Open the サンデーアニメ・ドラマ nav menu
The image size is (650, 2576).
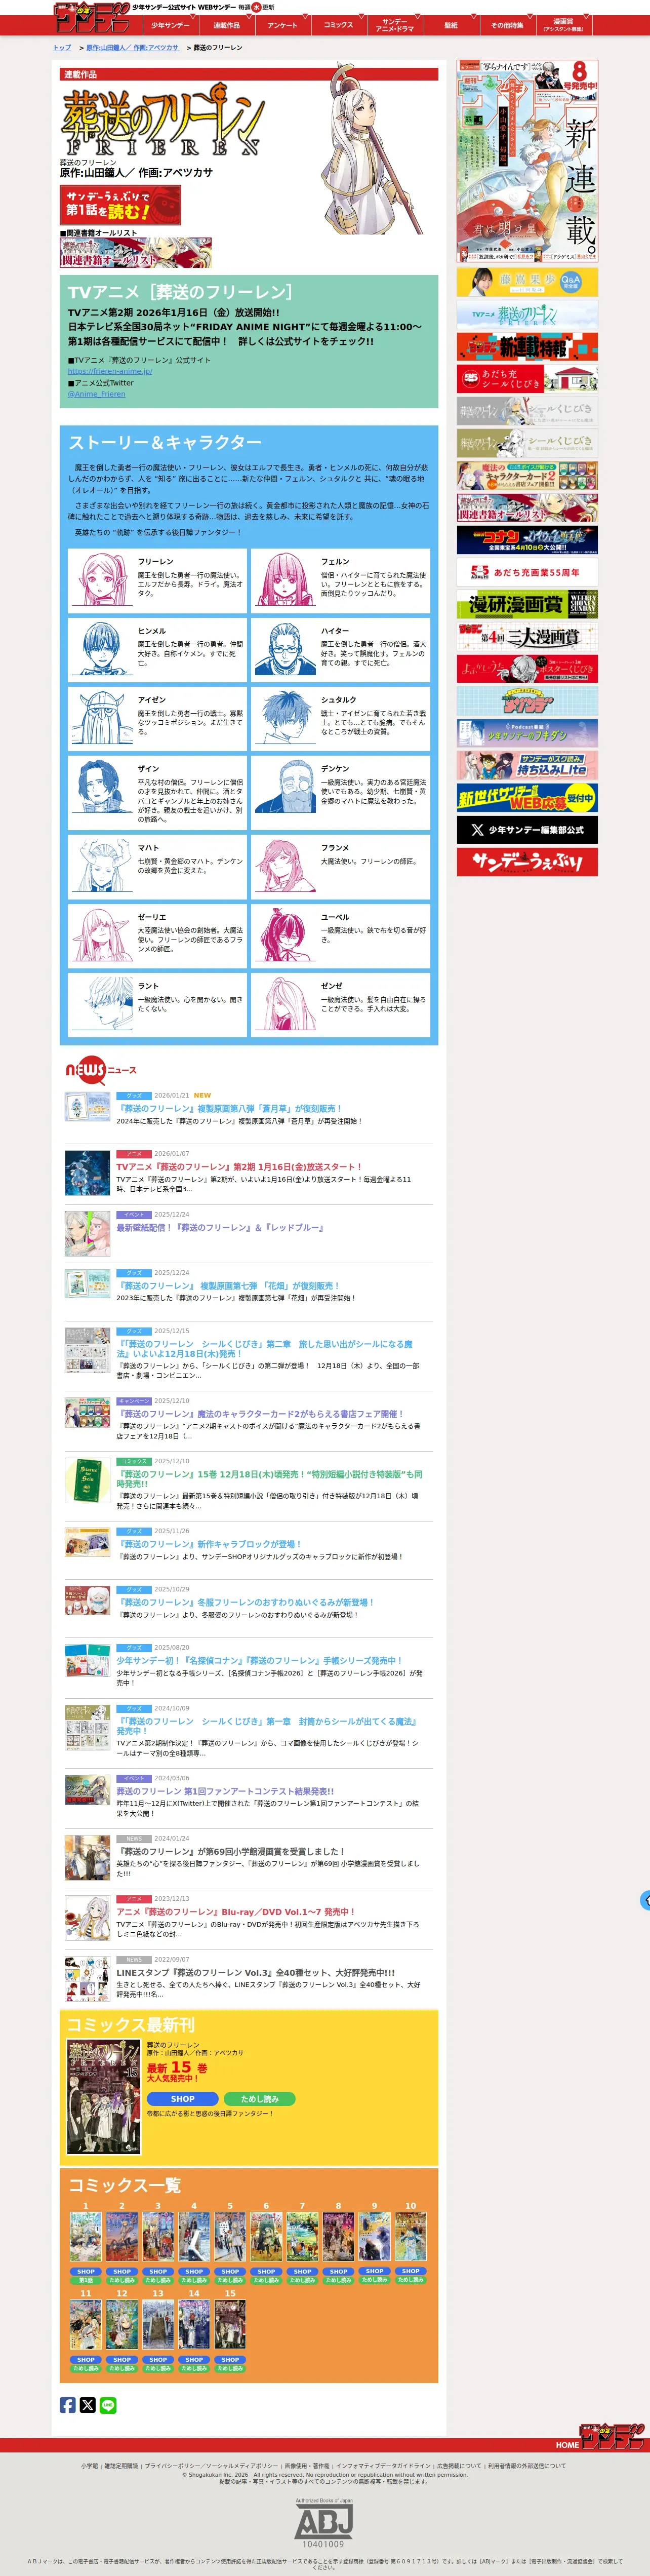pos(394,25)
